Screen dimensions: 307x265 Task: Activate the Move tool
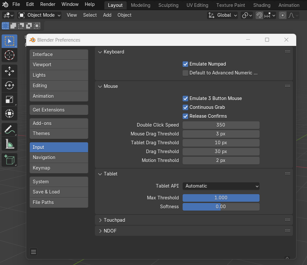click(9, 71)
